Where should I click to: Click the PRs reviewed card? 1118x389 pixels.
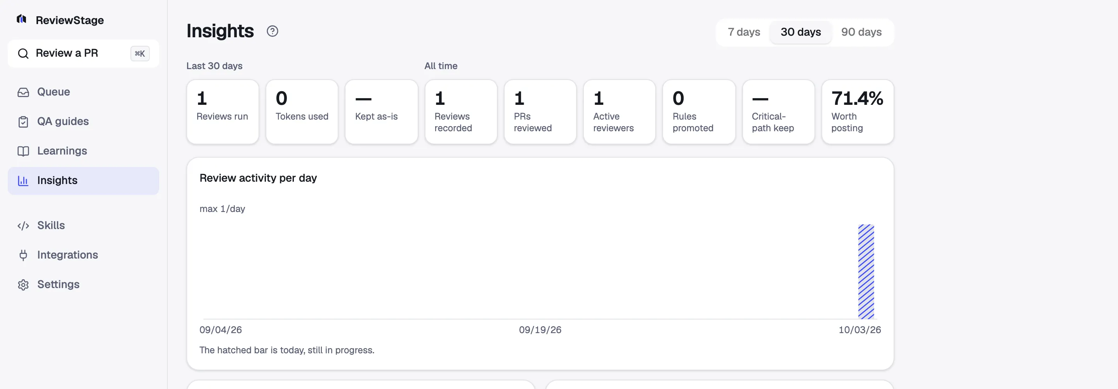tap(540, 111)
